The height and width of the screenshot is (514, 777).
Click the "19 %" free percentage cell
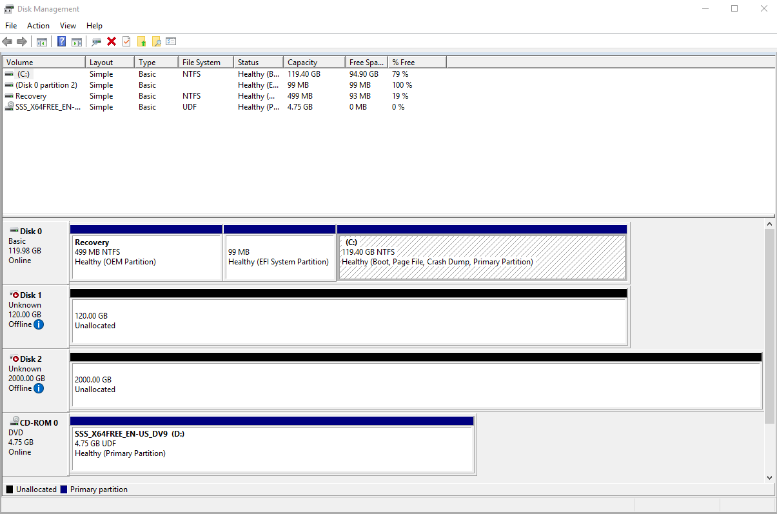coord(400,96)
